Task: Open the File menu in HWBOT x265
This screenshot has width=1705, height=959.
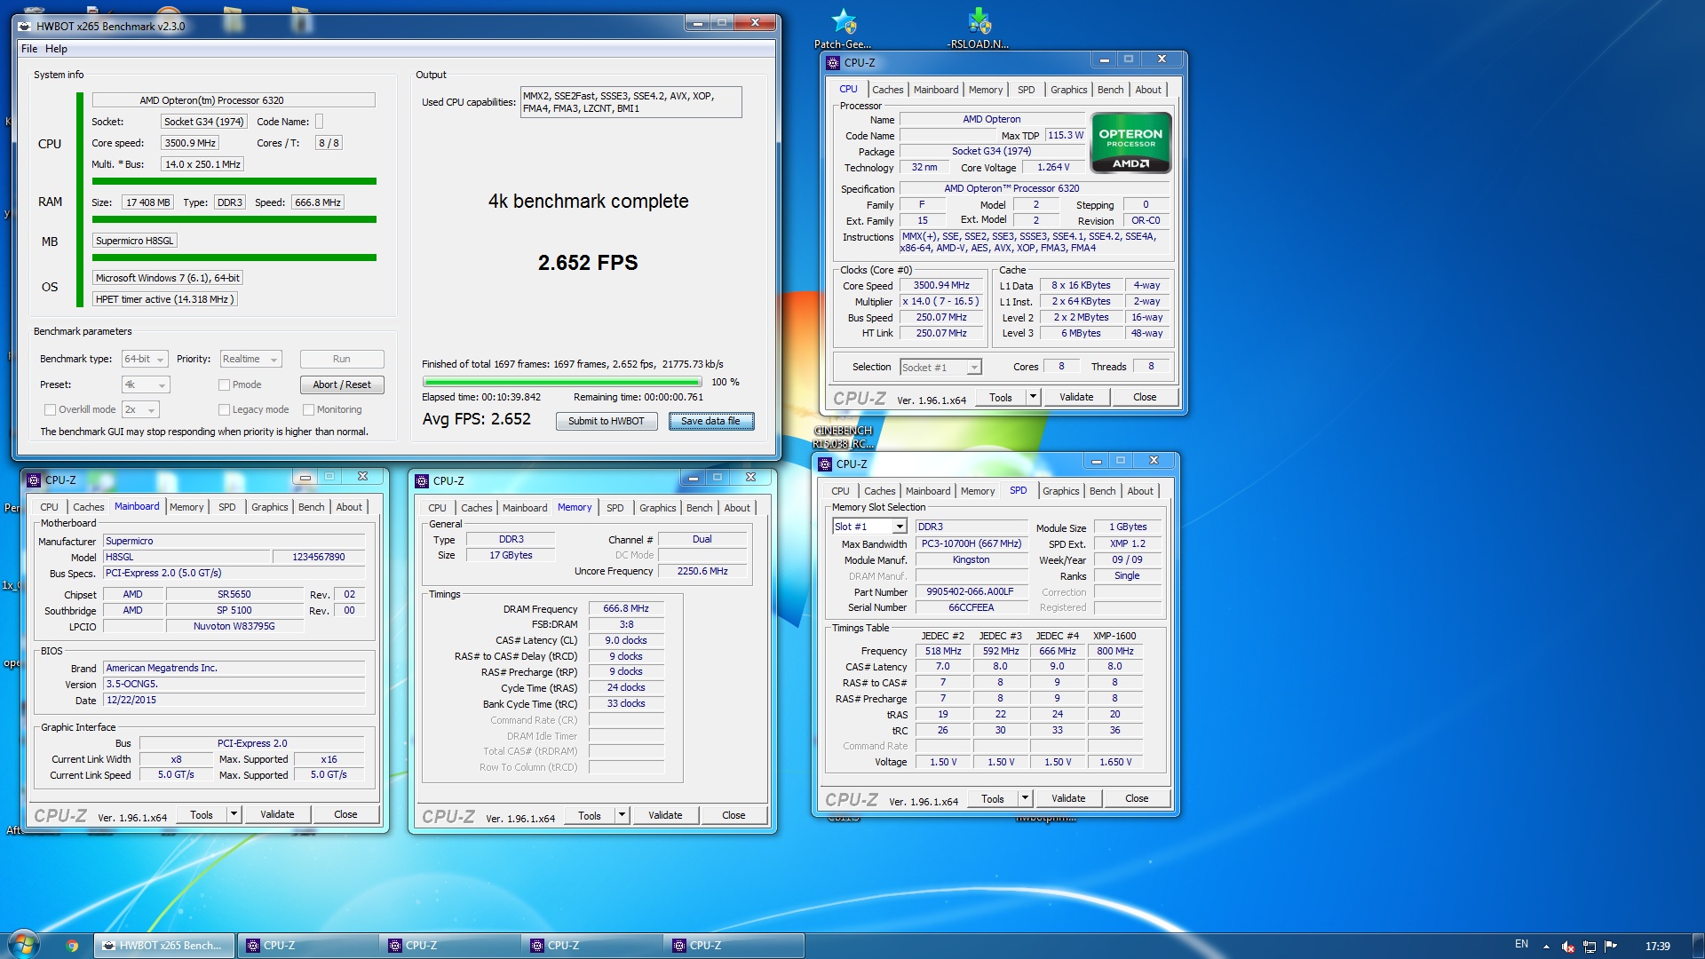Action: coord(29,49)
